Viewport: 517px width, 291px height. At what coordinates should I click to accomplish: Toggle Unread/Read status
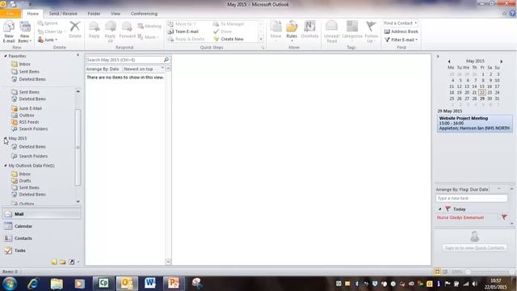(x=332, y=32)
